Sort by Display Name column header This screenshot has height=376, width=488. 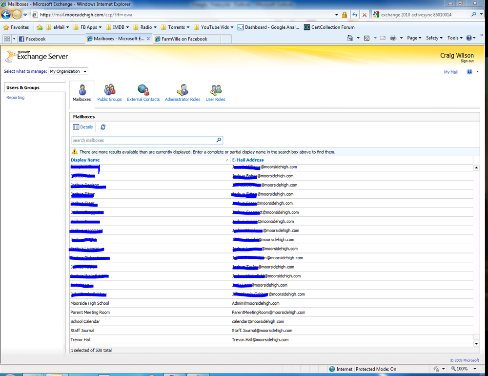point(85,160)
